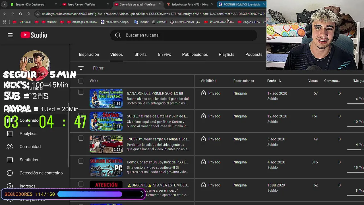Open the SOLUCION DEFINITIVA thumbnail 7:58

[106, 167]
